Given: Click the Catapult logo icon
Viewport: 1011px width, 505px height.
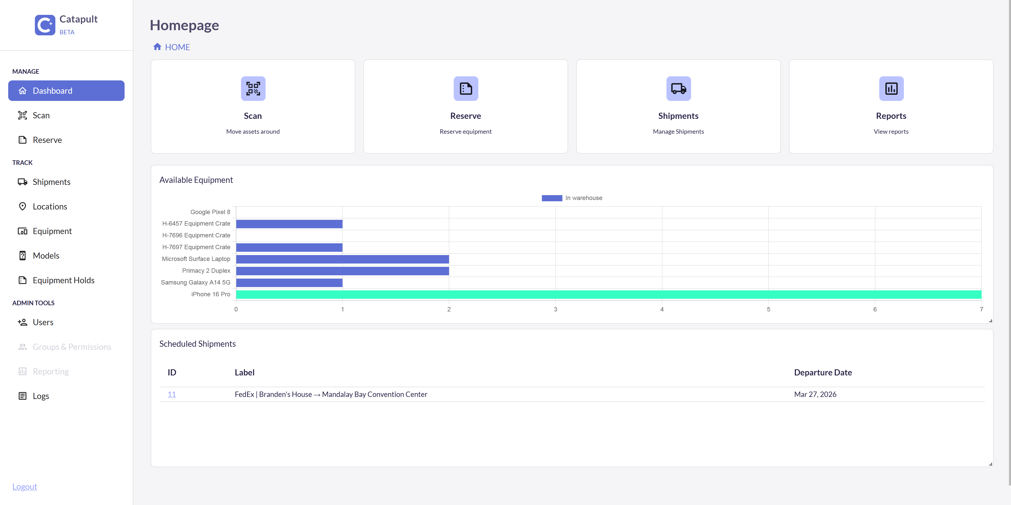Looking at the screenshot, I should [x=45, y=25].
